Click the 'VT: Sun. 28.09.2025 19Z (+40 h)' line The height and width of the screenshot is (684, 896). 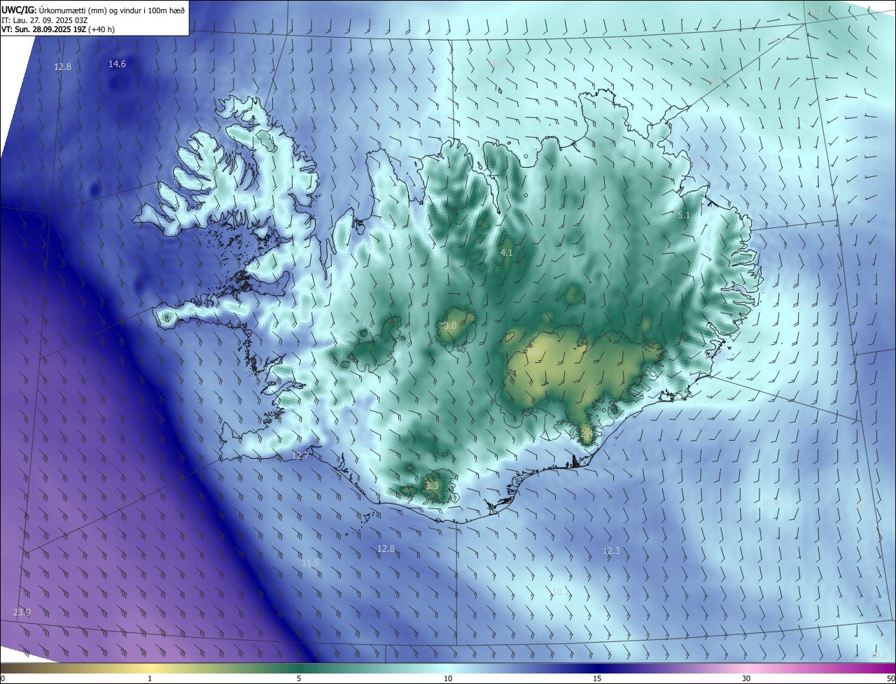(x=58, y=29)
